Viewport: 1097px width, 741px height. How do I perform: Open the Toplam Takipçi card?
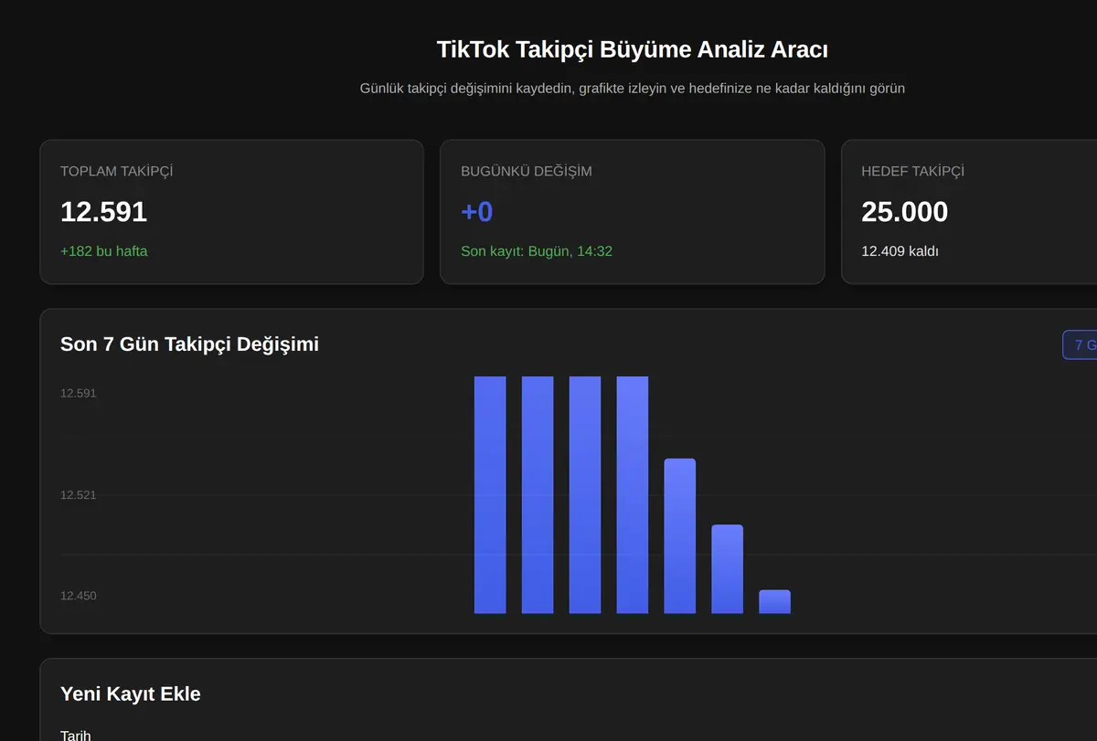pyautogui.click(x=231, y=212)
